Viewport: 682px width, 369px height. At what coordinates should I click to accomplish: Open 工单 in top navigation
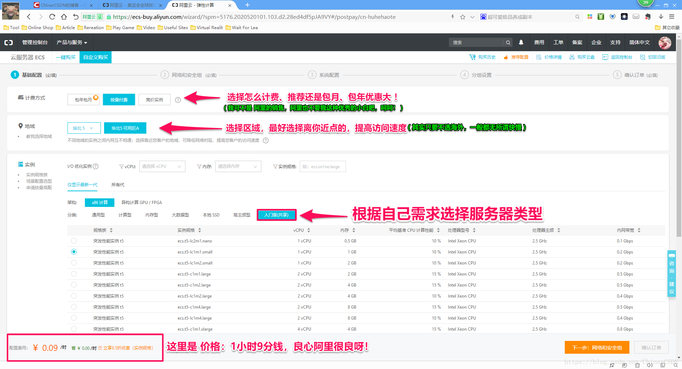pos(558,42)
